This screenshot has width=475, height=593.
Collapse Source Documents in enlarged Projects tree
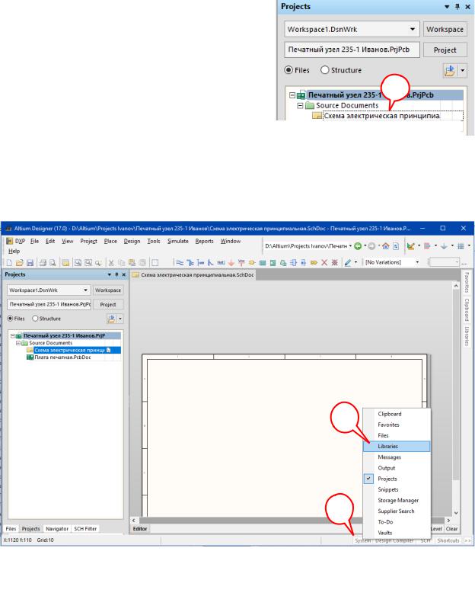(300, 105)
